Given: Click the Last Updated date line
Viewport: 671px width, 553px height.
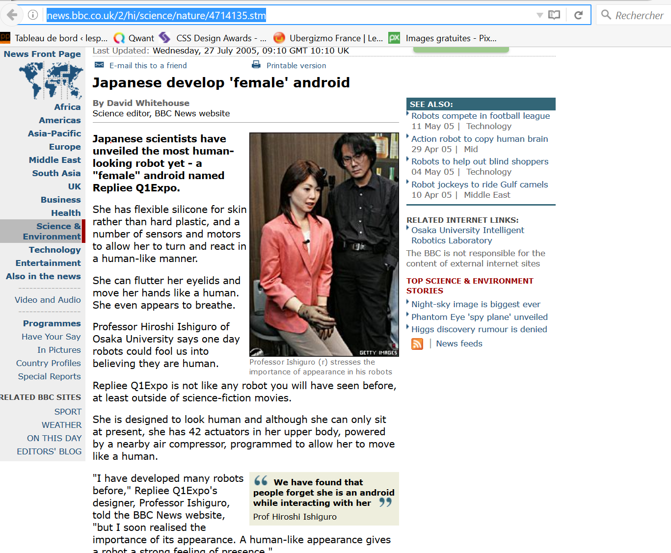Looking at the screenshot, I should [x=221, y=51].
